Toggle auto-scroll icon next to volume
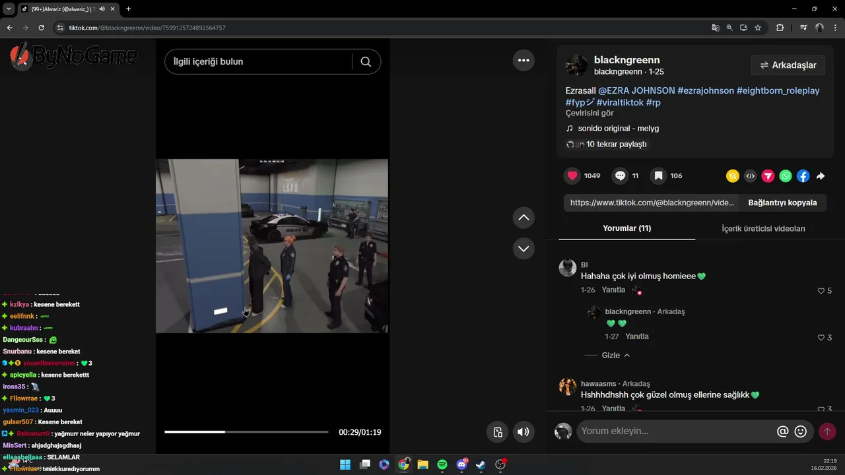 tap(498, 432)
